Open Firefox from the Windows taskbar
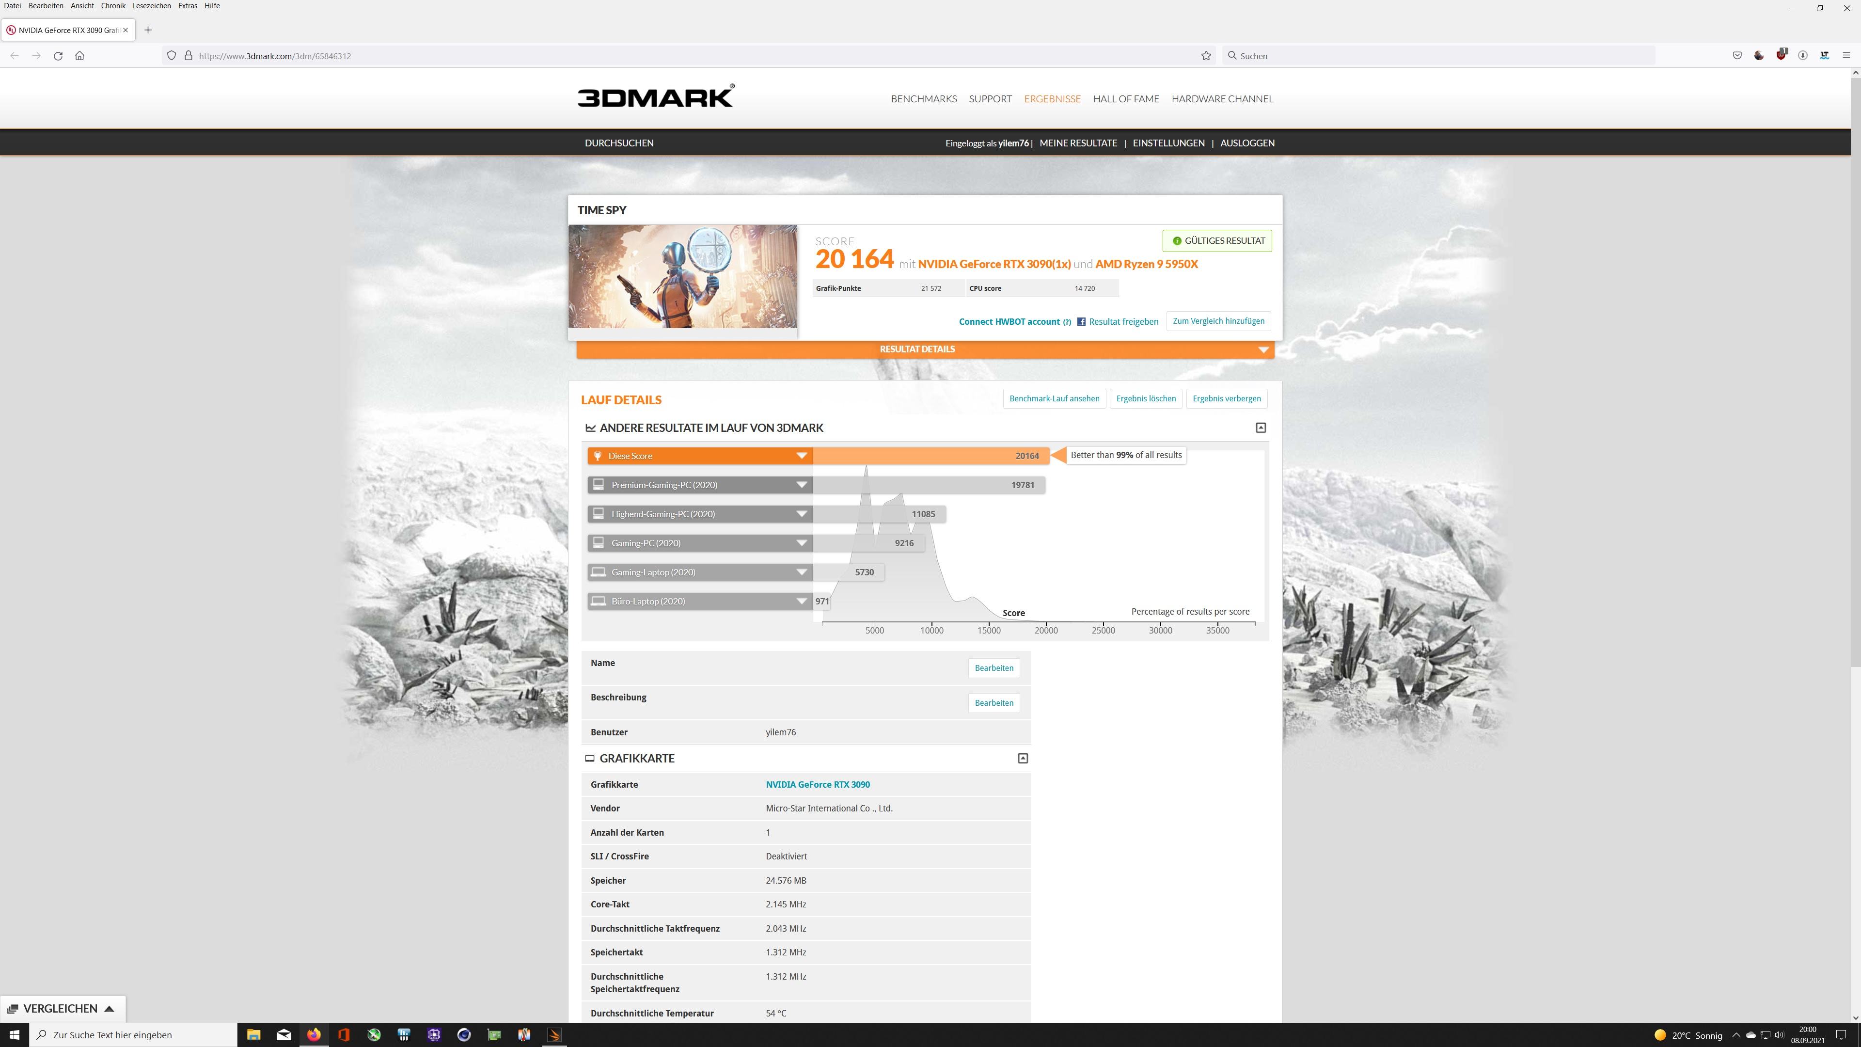The image size is (1861, 1047). click(314, 1035)
